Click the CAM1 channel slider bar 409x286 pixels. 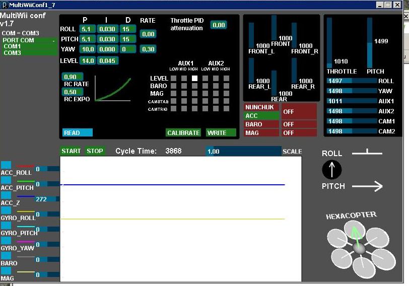point(352,121)
